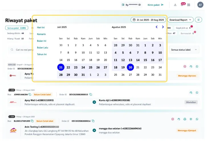Click WhatsApp icon on SAP order row
The height and width of the screenshot is (142, 208).
197,119
